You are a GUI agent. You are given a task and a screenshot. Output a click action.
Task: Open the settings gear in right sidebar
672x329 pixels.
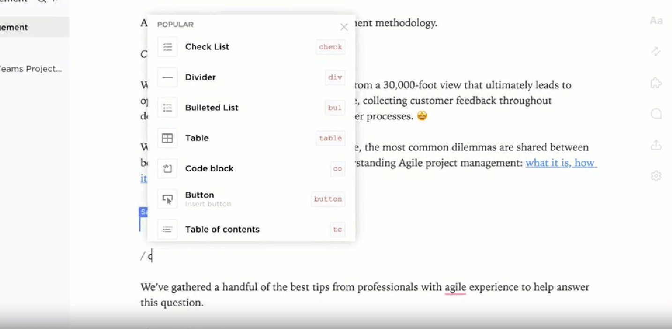click(656, 175)
